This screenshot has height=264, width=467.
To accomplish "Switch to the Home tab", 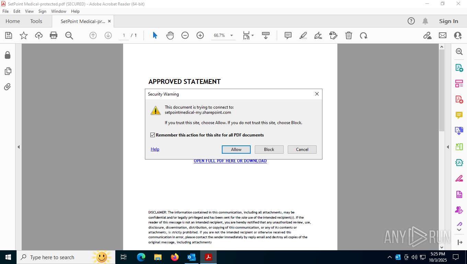I will [13, 21].
